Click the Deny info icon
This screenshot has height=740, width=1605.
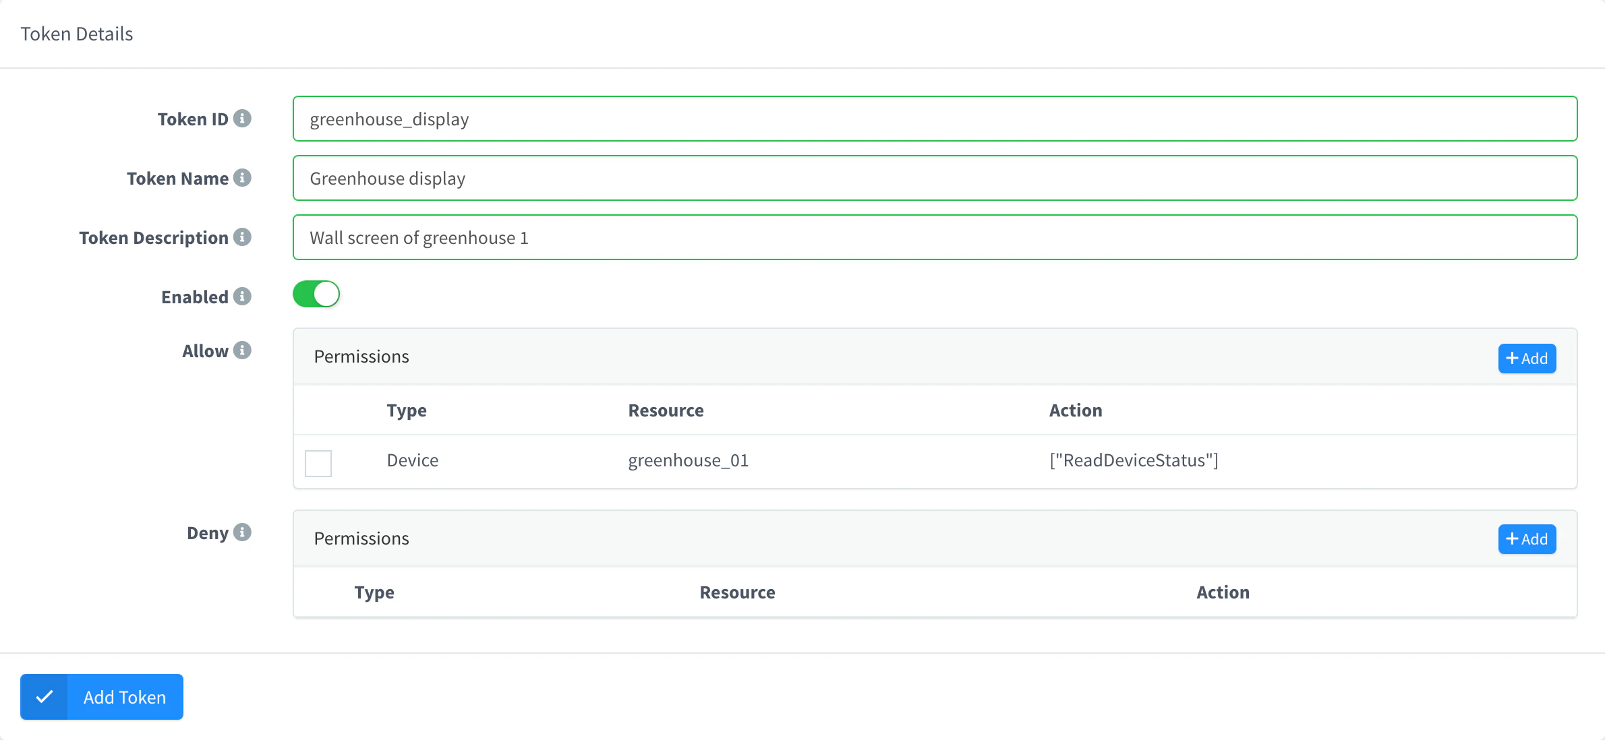coord(242,532)
